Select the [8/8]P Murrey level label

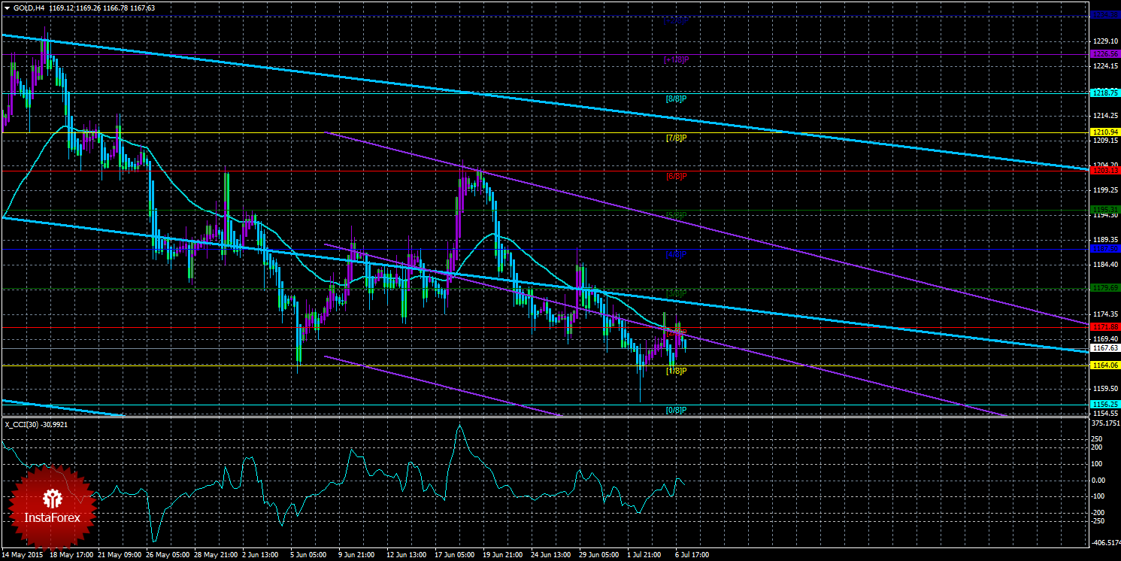coord(677,99)
